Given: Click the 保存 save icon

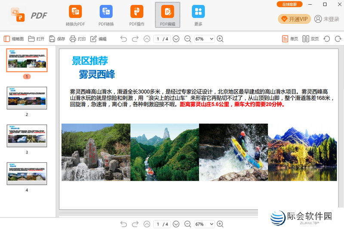Looking at the screenshot, I should tap(52, 39).
